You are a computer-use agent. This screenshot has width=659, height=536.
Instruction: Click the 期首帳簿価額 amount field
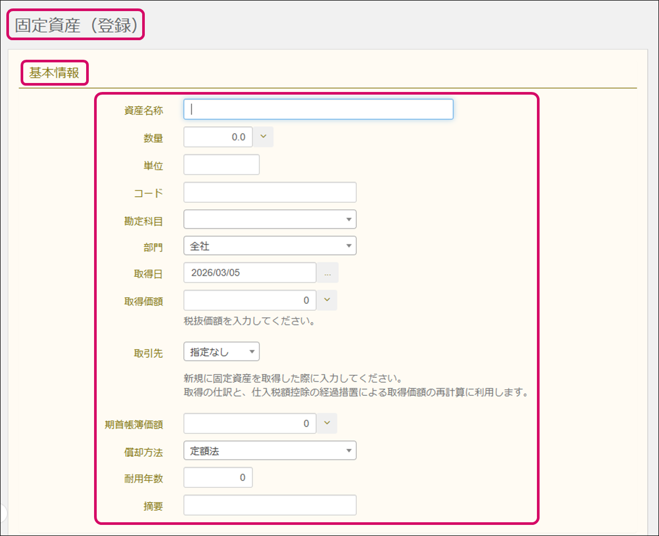point(249,423)
